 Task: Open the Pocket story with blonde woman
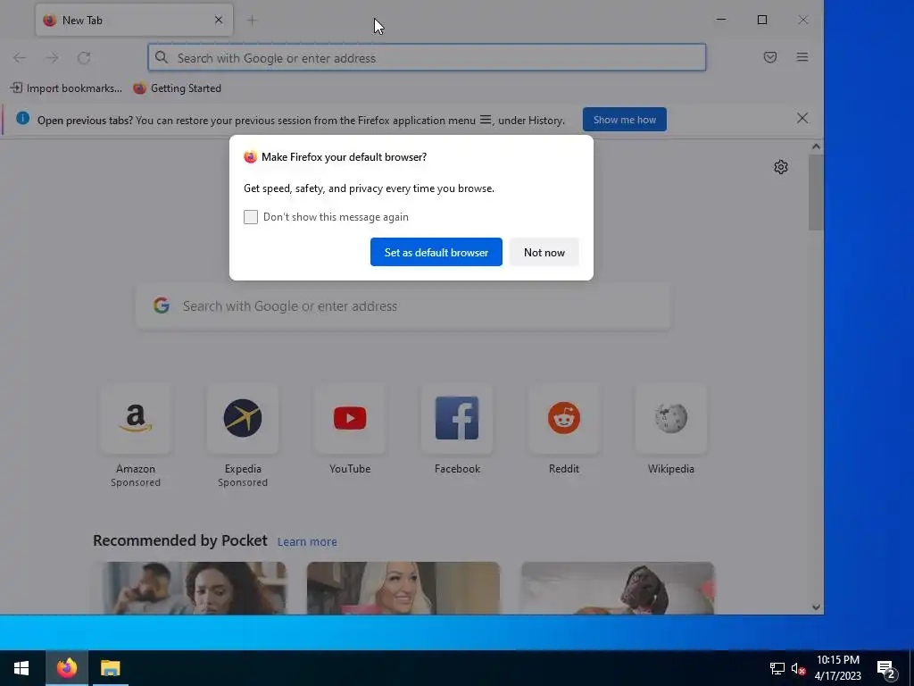pos(403,588)
